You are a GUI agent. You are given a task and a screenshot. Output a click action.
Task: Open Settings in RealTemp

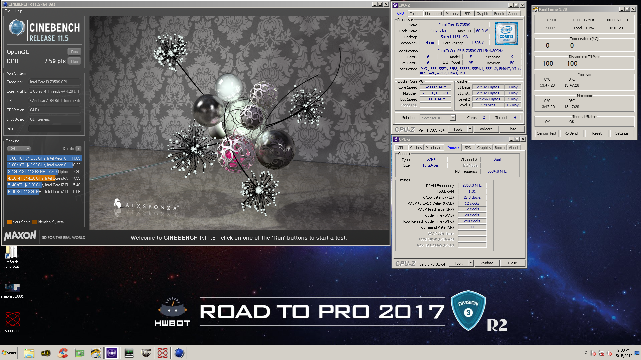tap(622, 134)
